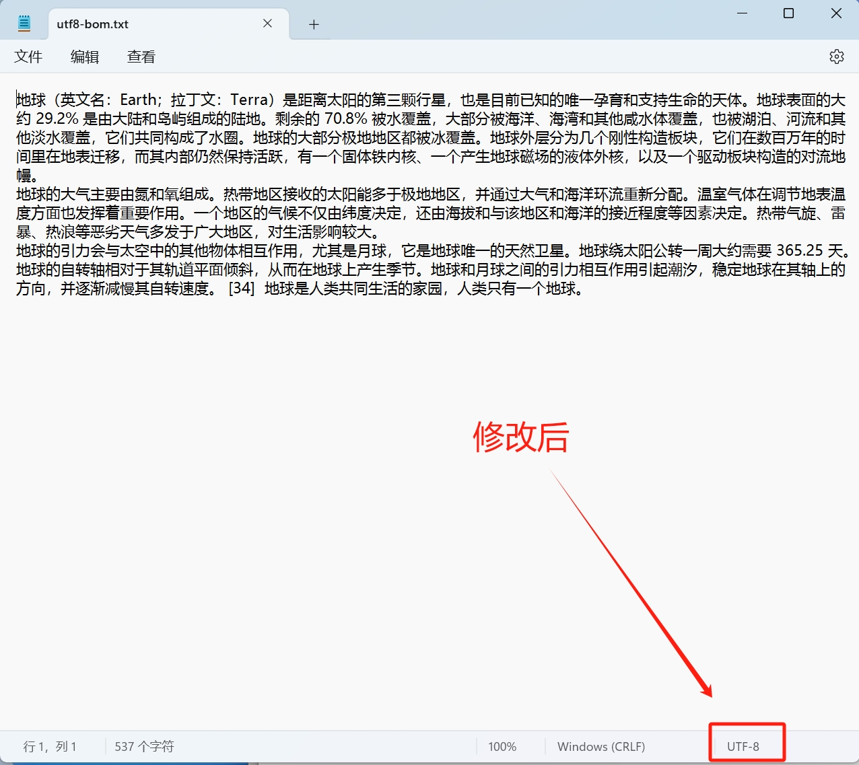Click the 行 1，列 1 cursor position indicator
The image size is (859, 765).
[x=50, y=746]
